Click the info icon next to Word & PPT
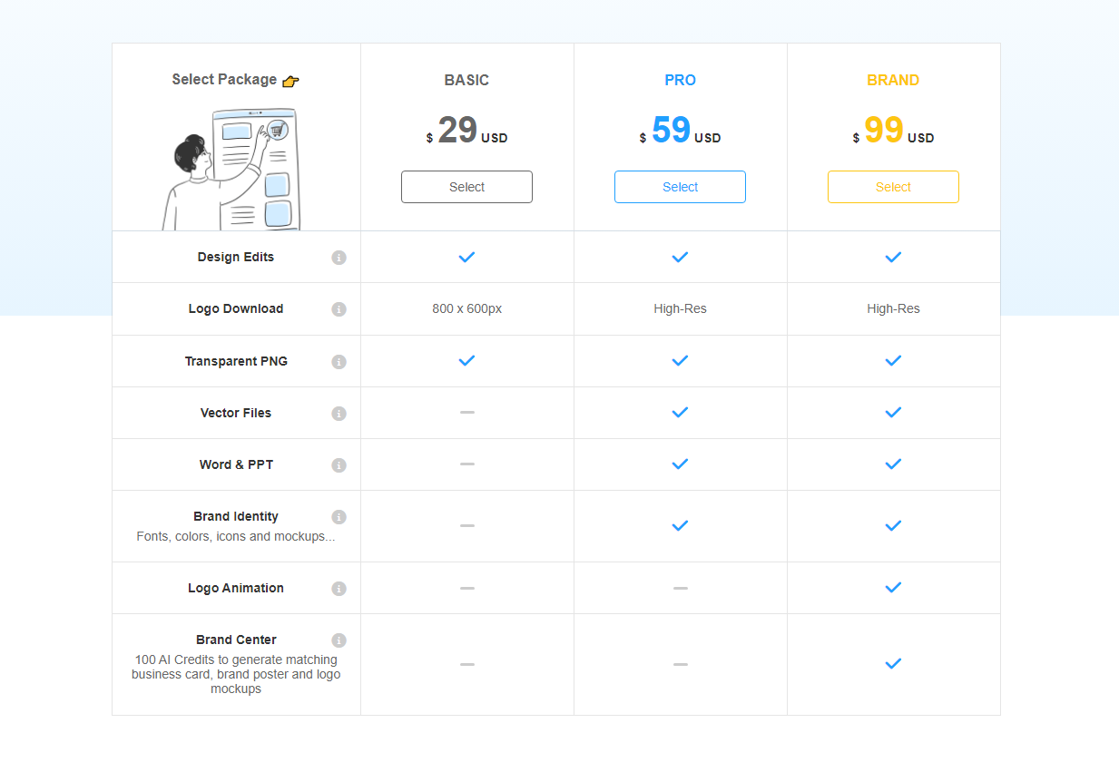 coord(339,465)
